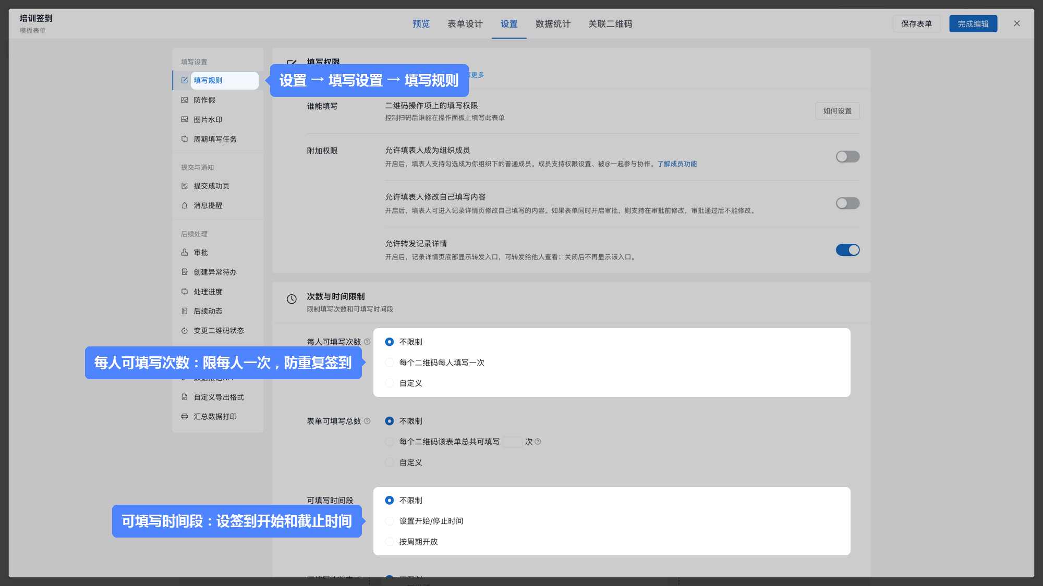Image resolution: width=1043 pixels, height=586 pixels.
Task: Select 每个二维码每人填写一次 radio option
Action: click(x=389, y=363)
